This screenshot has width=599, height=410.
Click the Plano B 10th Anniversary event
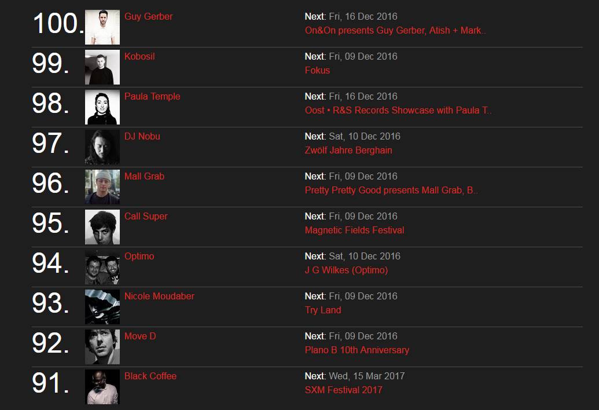click(357, 350)
